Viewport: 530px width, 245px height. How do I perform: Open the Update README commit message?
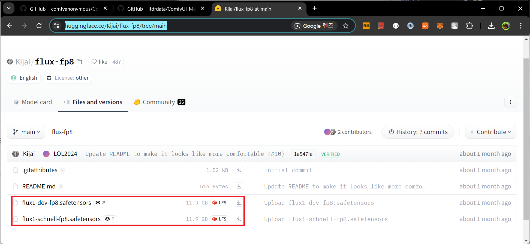[185, 154]
